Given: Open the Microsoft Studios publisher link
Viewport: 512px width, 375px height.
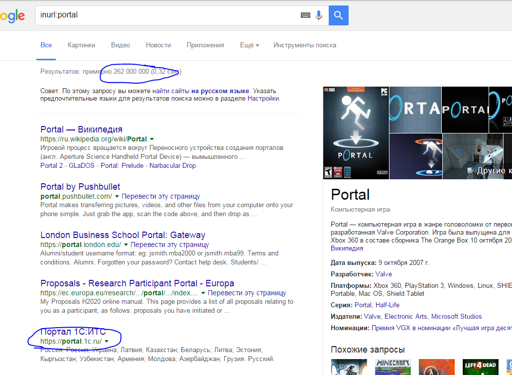Looking at the screenshot, I should click(x=457, y=316).
